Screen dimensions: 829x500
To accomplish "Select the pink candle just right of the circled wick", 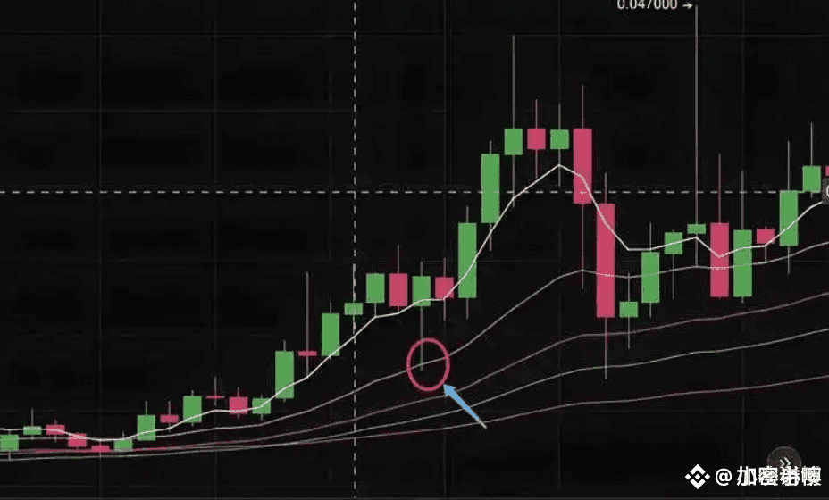I will coord(444,287).
